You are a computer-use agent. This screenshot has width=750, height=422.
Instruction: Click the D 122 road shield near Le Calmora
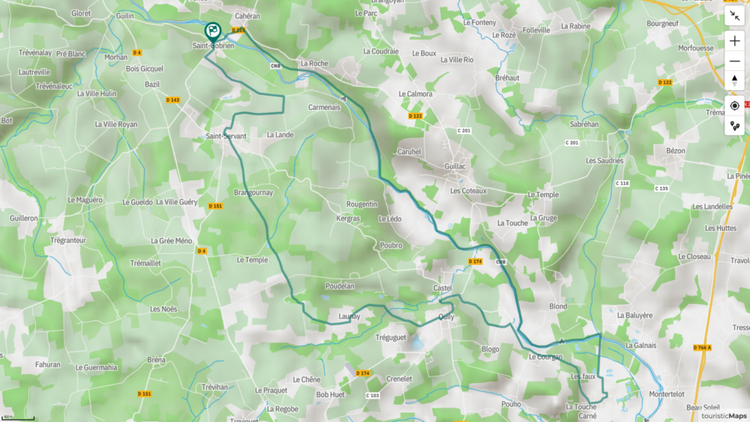pos(415,116)
